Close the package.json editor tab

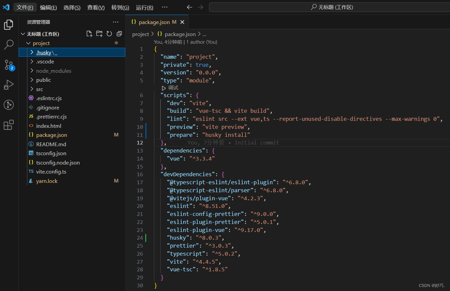[x=182, y=22]
